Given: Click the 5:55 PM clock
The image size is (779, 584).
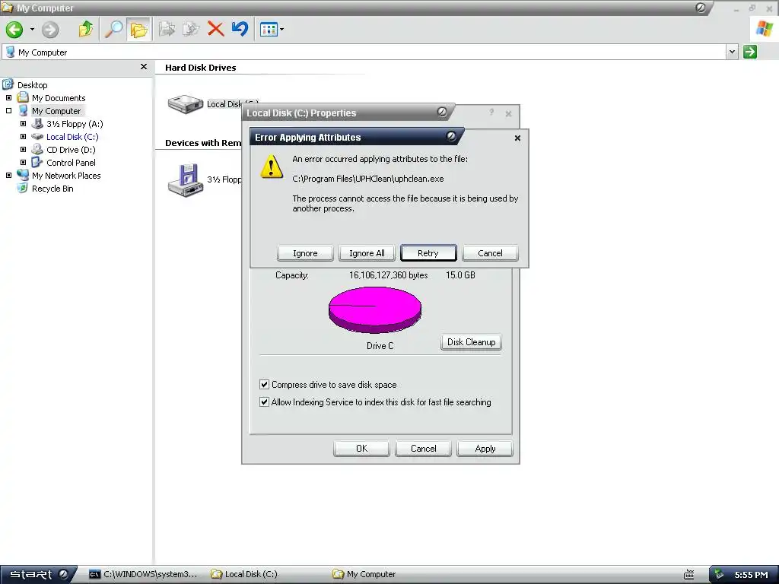Looking at the screenshot, I should point(751,575).
